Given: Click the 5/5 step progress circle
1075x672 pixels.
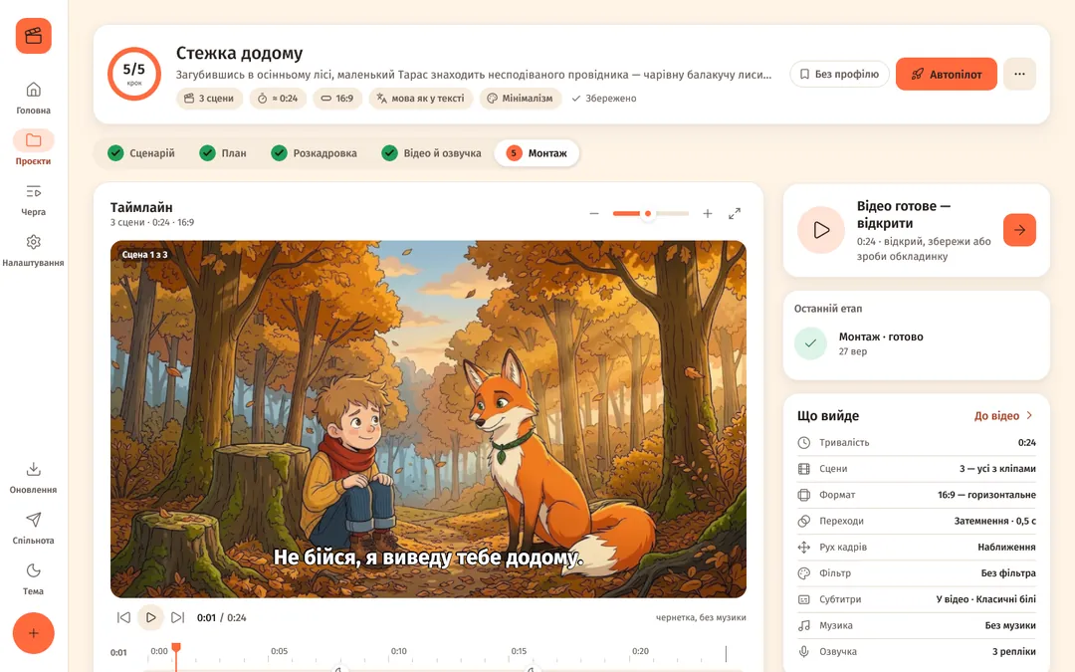Looking at the screenshot, I should (133, 74).
